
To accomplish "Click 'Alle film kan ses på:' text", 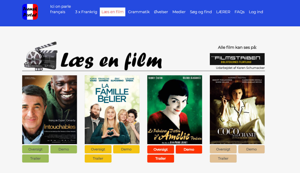I will pyautogui.click(x=237, y=47).
